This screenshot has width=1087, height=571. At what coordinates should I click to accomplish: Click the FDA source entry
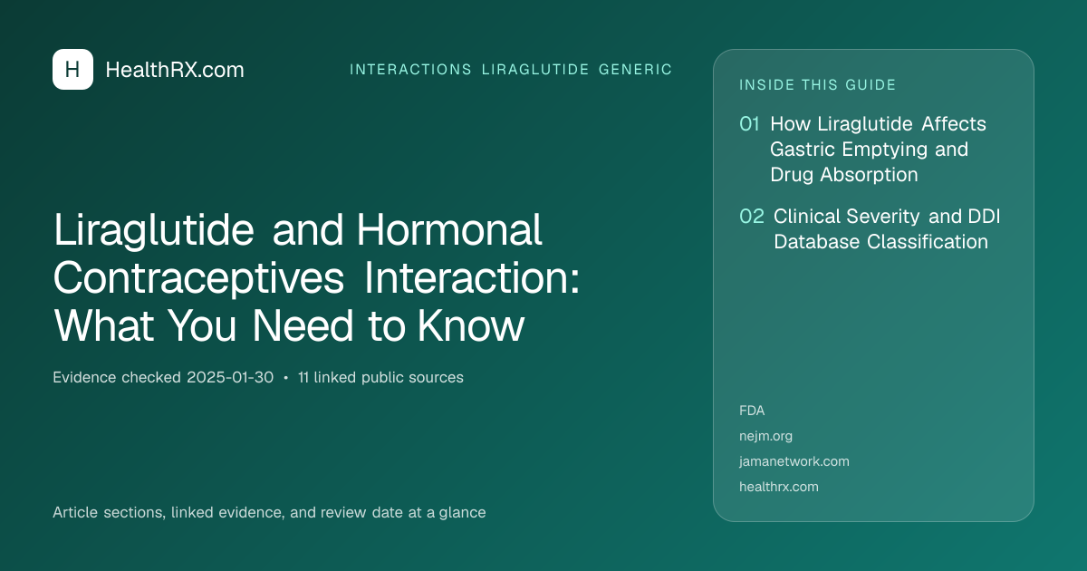[x=752, y=411]
